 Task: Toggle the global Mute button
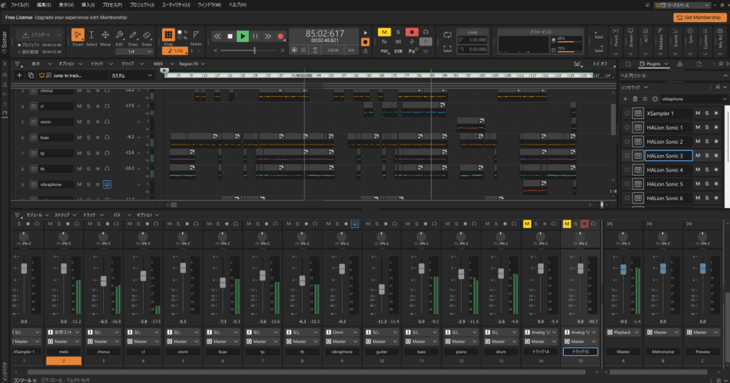384,32
